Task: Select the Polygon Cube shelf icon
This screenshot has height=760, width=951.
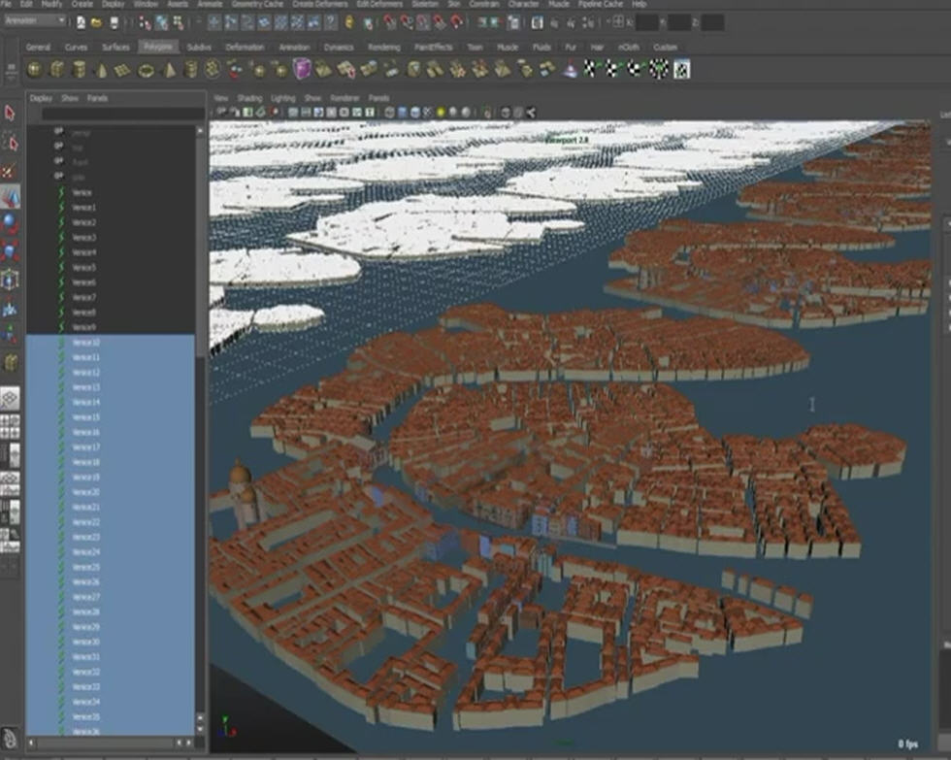Action: click(55, 68)
